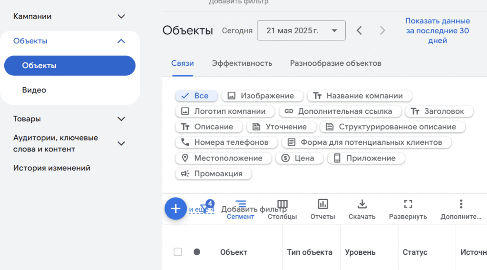487x270 pixels.
Task: Select the Промоакция filter chip
Action: (214, 173)
